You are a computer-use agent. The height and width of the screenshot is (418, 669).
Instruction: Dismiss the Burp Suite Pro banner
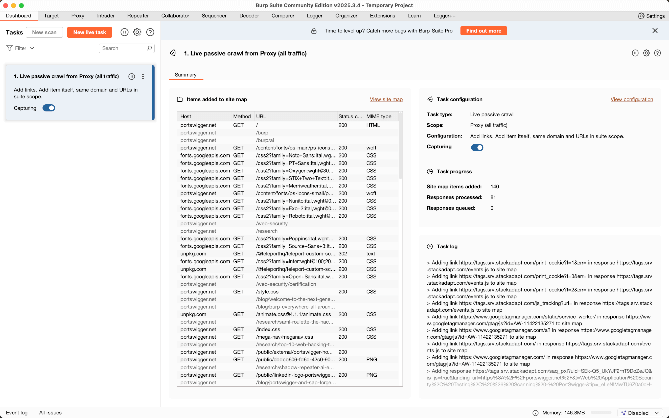655,31
